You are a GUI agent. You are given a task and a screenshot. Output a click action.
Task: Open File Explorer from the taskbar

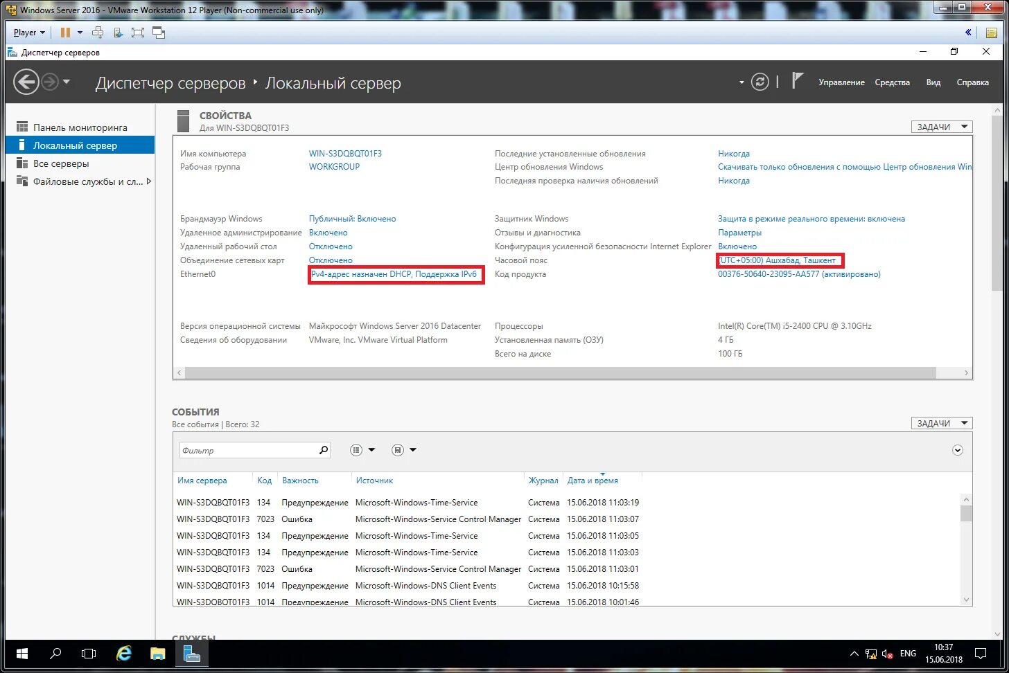coord(158,654)
